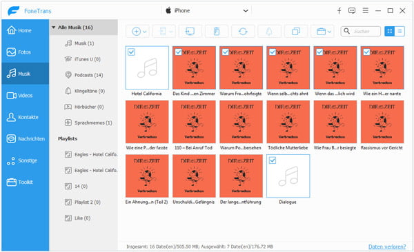The width and height of the screenshot is (414, 252).
Task: Open the iPhone device dropdown
Action: coord(206,10)
